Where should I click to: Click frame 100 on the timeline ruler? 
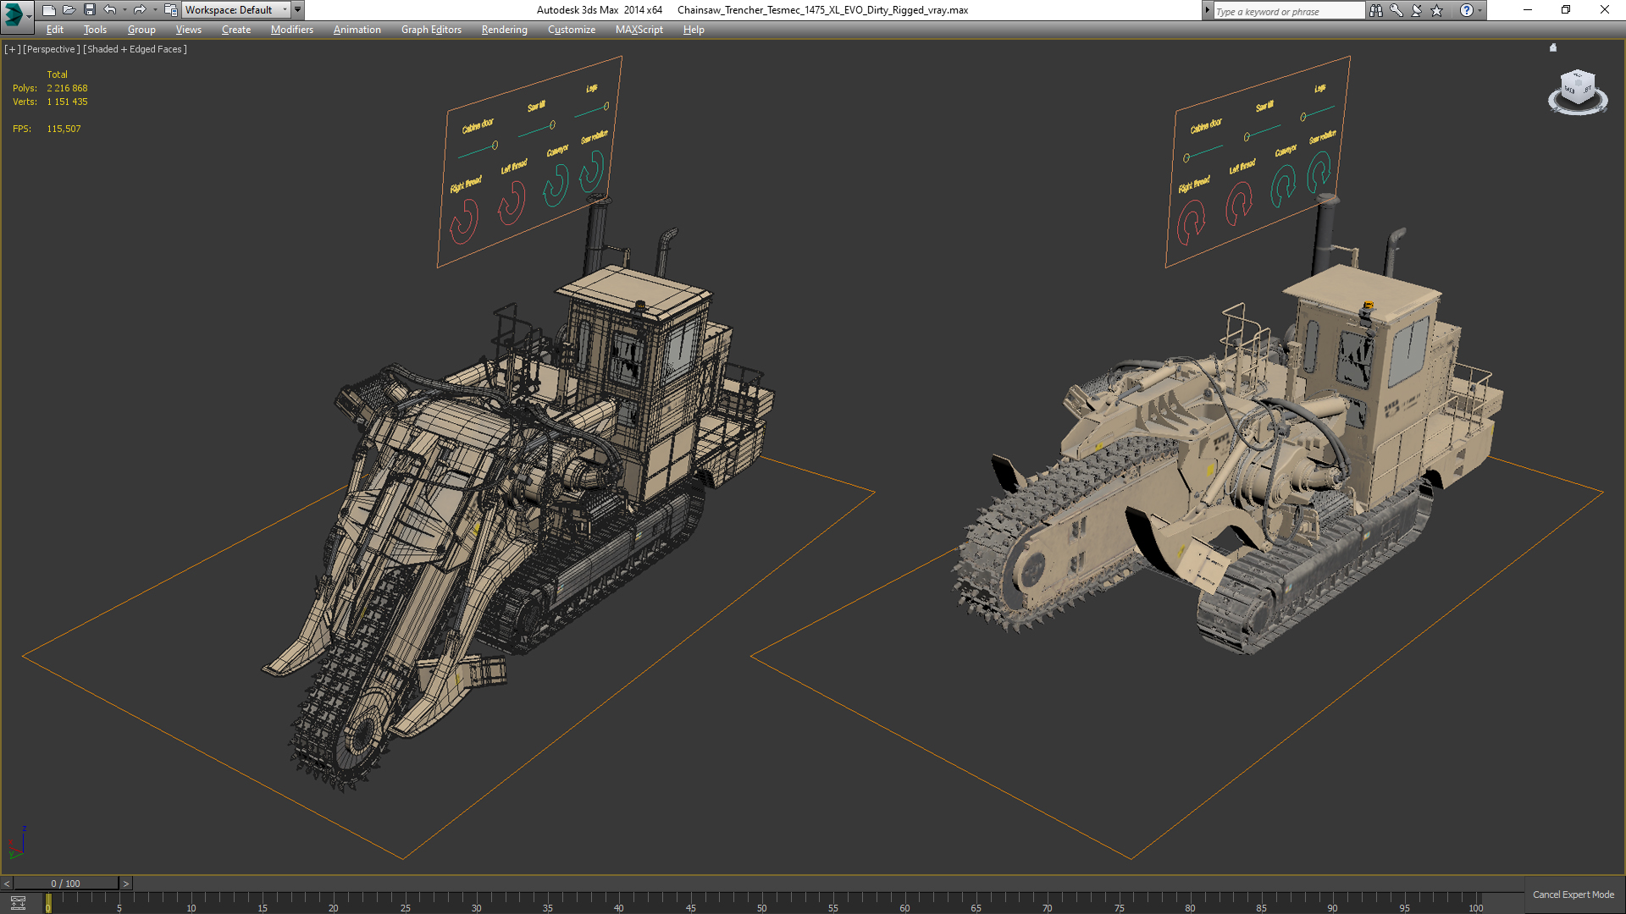tap(1475, 904)
